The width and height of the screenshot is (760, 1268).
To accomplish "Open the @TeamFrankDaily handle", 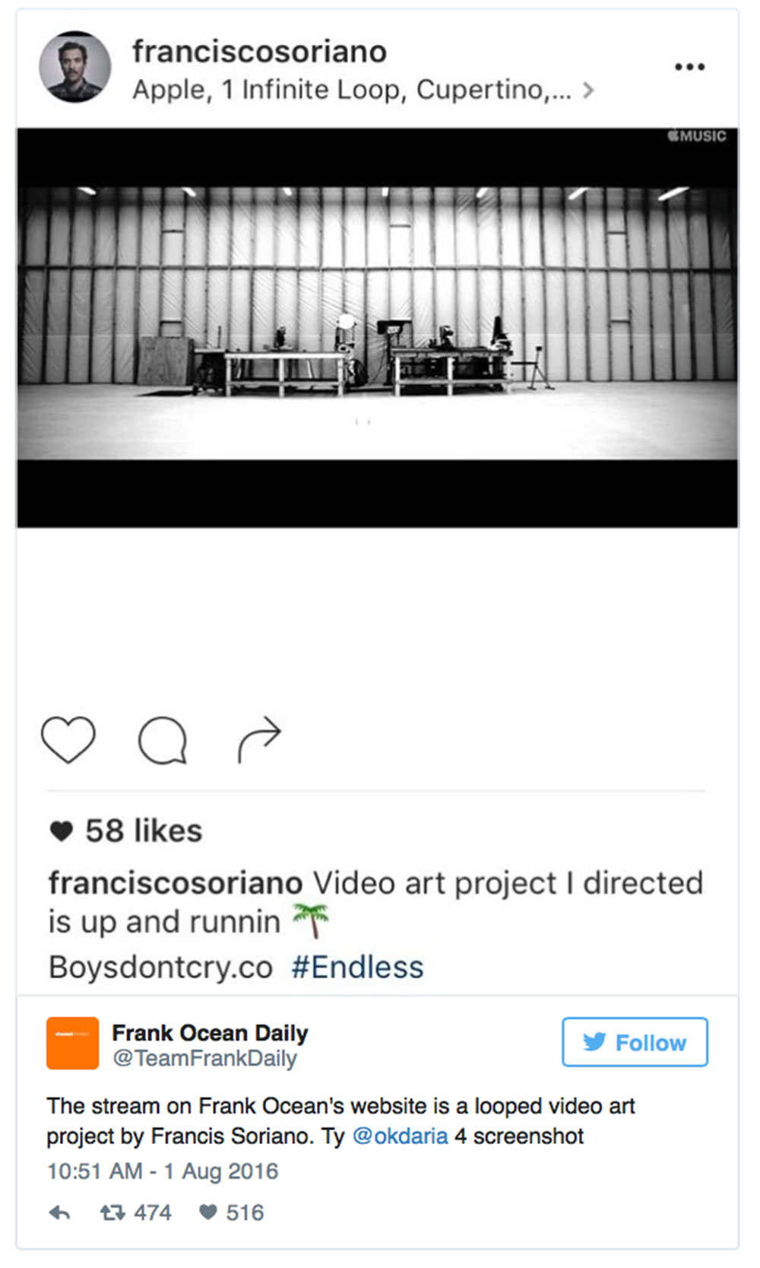I will (204, 1059).
